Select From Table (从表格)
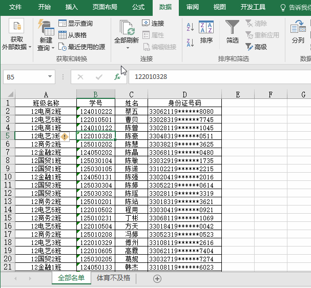The height and width of the screenshot is (288, 311). 73,35
